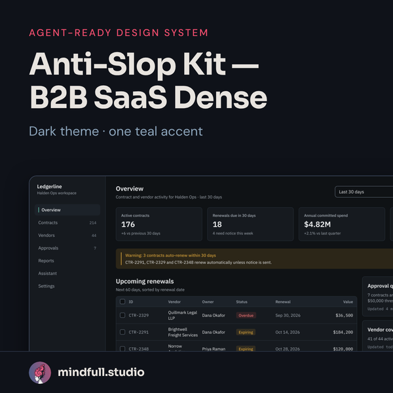Click the Expiring badge for CTR-2348
The image size is (393, 393).
tap(246, 348)
